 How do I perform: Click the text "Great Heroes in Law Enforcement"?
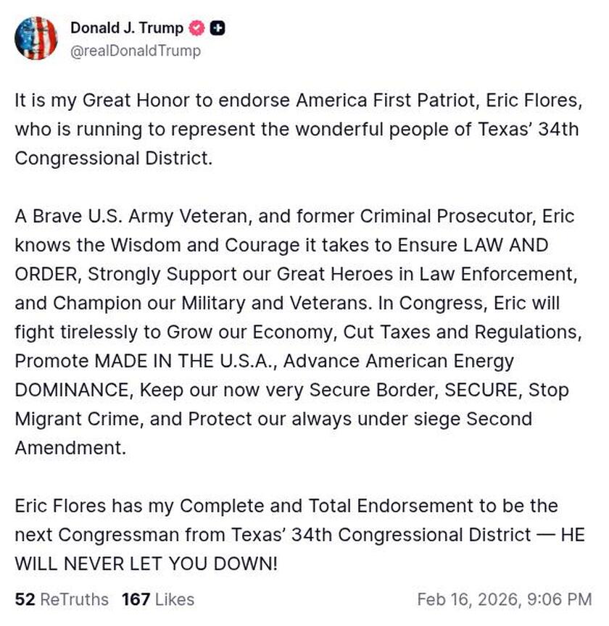(x=465, y=274)
